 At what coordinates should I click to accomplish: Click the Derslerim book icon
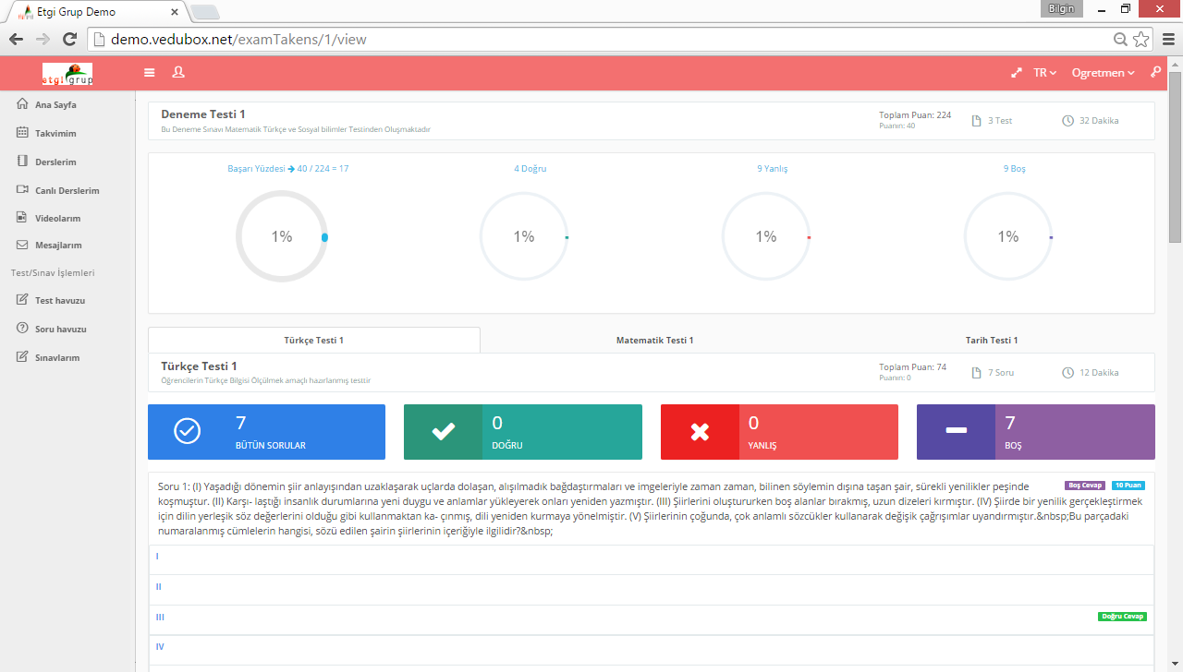click(x=22, y=162)
